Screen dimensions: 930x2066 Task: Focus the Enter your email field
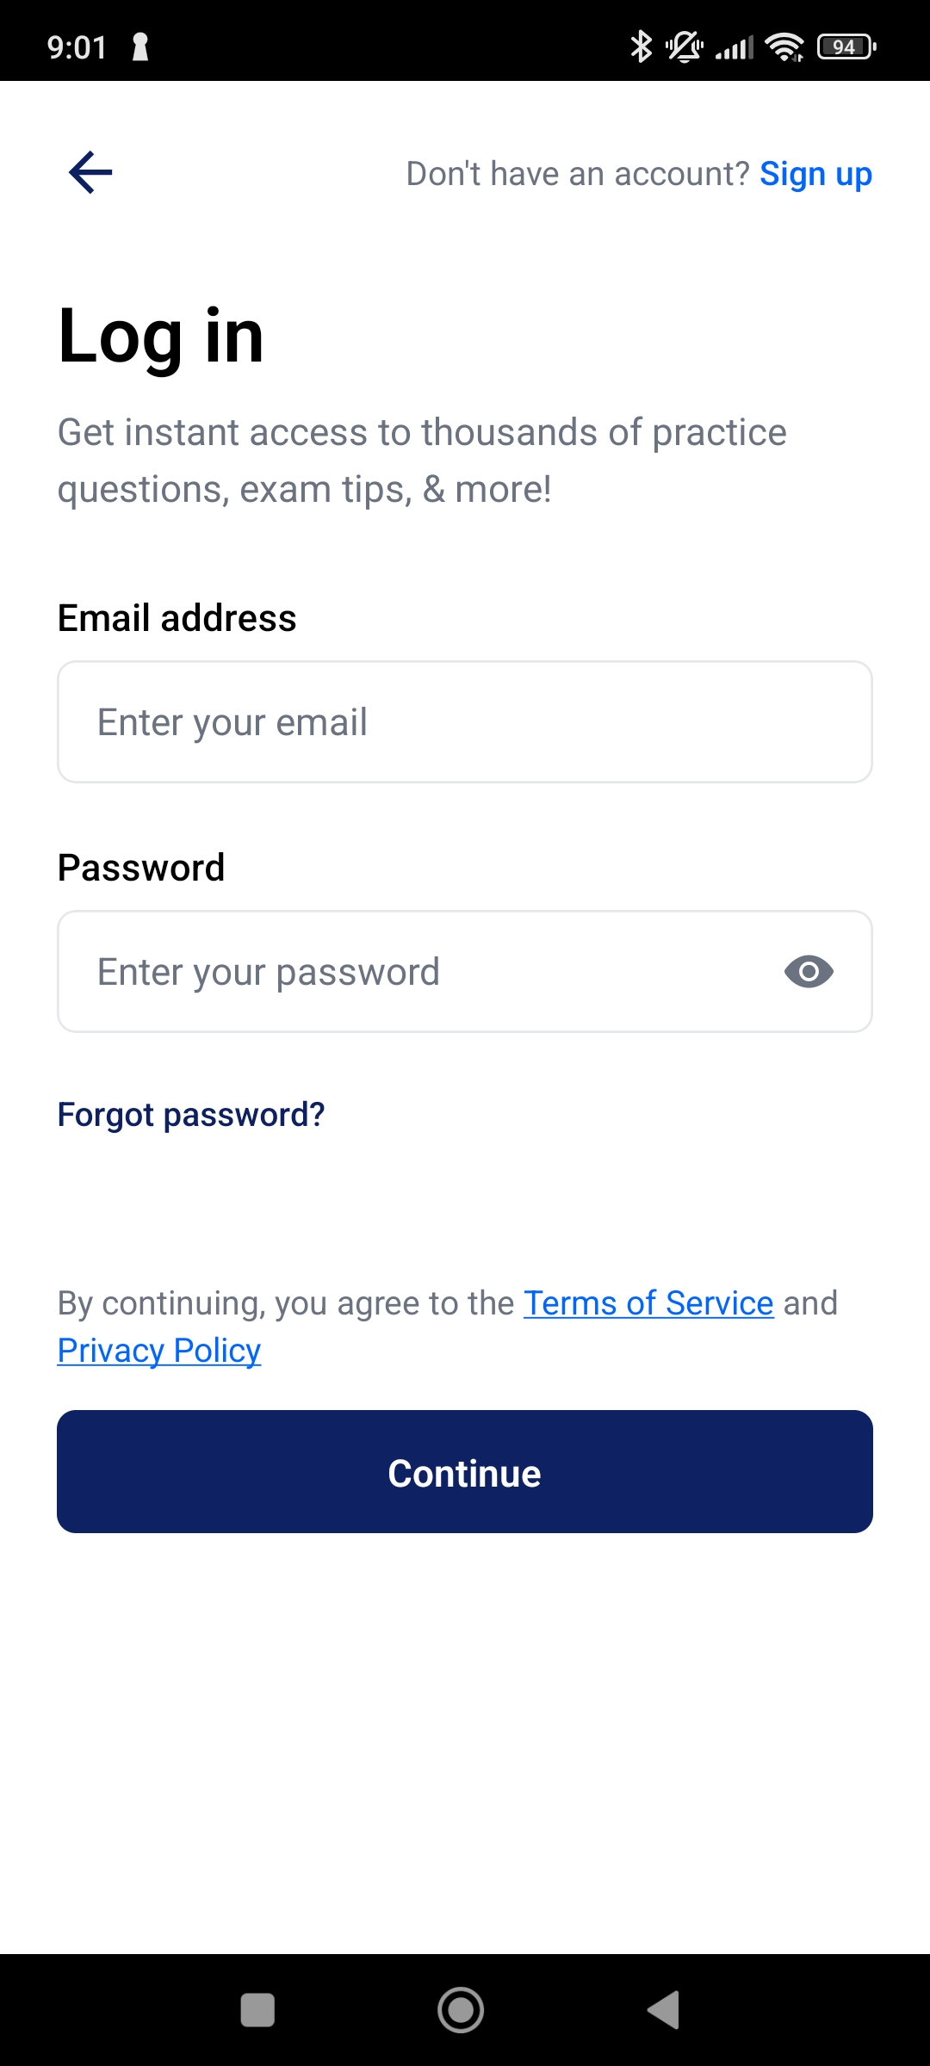click(x=465, y=721)
